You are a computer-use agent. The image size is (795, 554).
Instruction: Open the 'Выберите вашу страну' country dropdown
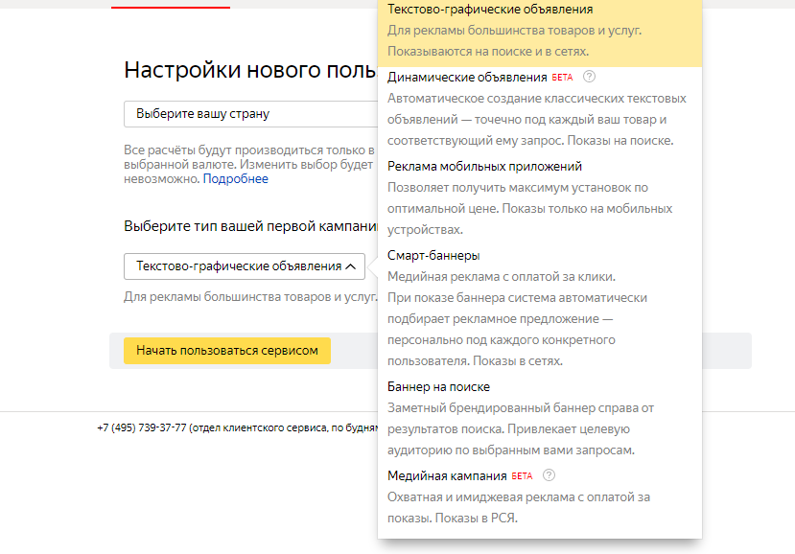[x=249, y=113]
